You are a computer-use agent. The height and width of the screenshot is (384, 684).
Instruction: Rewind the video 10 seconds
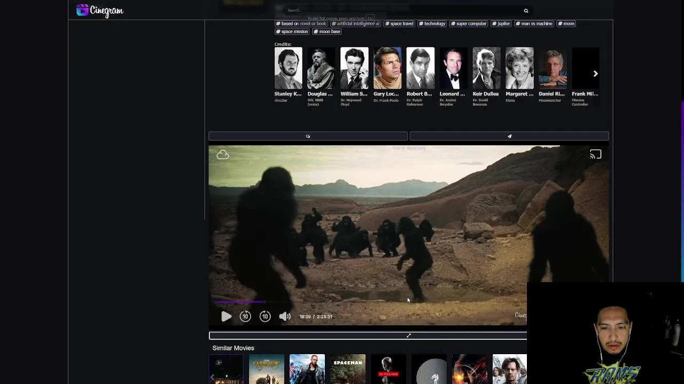(245, 317)
